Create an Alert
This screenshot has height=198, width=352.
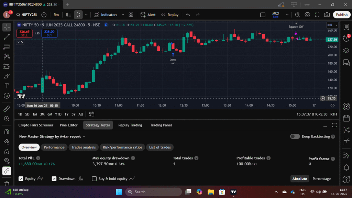(148, 15)
